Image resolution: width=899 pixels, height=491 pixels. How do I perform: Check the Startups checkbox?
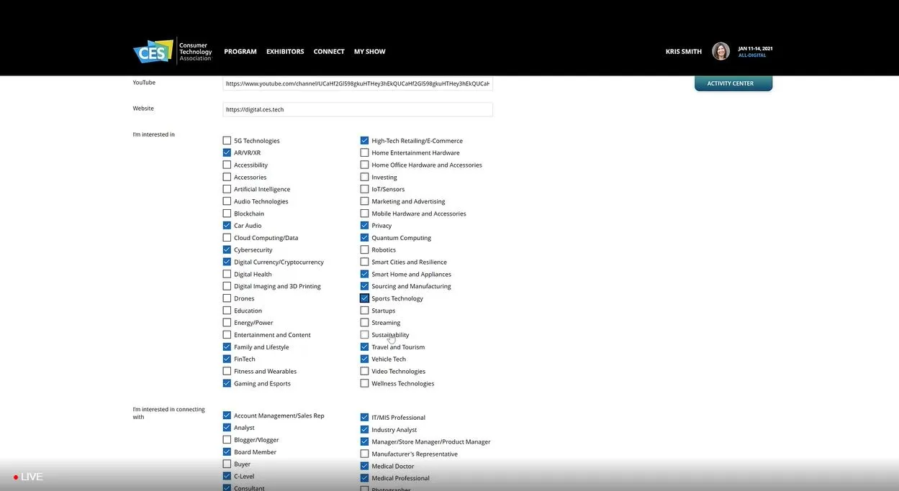point(364,311)
